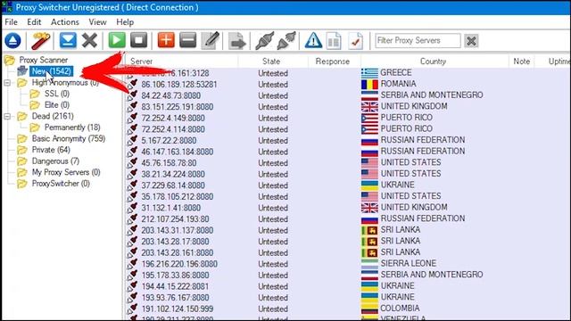Image resolution: width=571 pixels, height=321 pixels.
Task: Focus the Filter Proxy Servers field
Action: click(x=418, y=40)
